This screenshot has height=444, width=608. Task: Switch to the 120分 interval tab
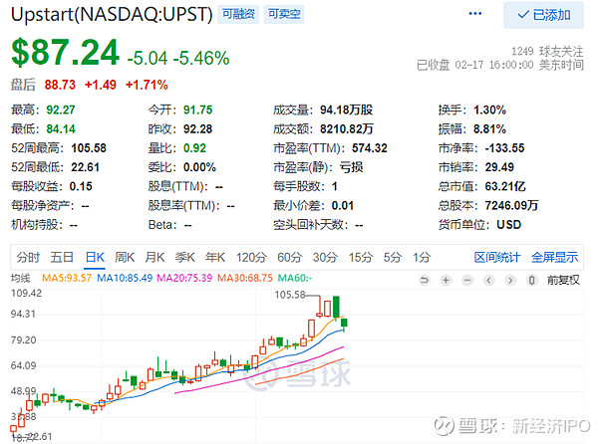point(251,257)
